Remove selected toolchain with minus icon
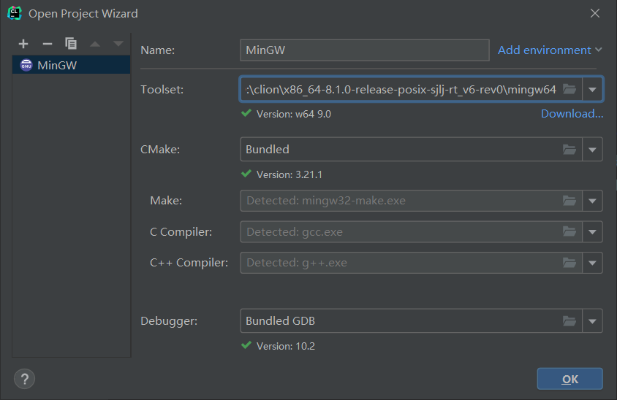Image resolution: width=617 pixels, height=400 pixels. (48, 44)
